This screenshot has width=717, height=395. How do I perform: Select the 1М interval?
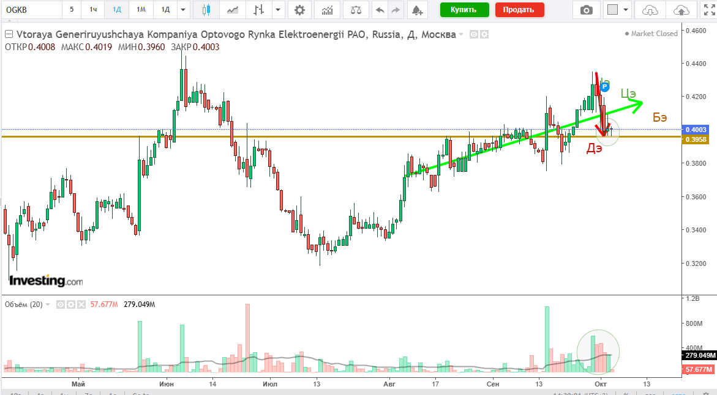point(141,10)
